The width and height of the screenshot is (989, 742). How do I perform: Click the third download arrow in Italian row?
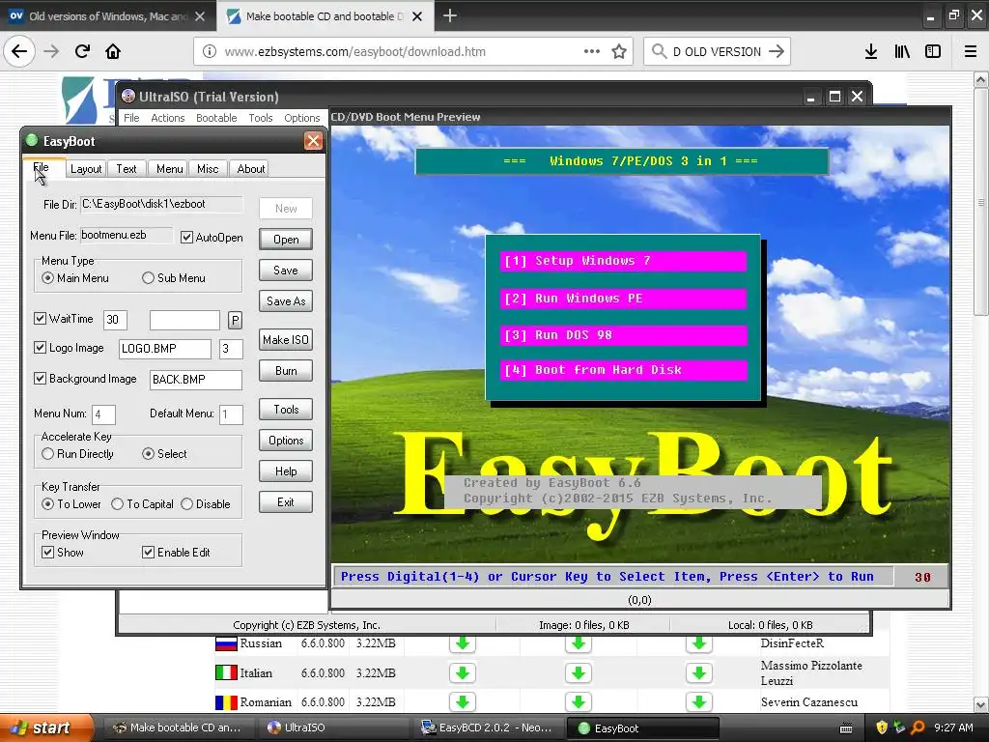[x=699, y=673]
